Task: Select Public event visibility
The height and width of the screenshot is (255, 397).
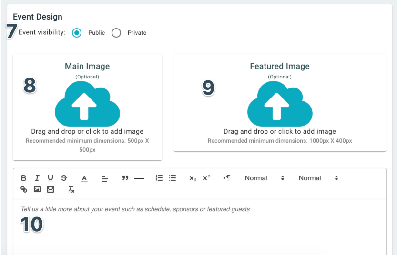Action: 76,33
